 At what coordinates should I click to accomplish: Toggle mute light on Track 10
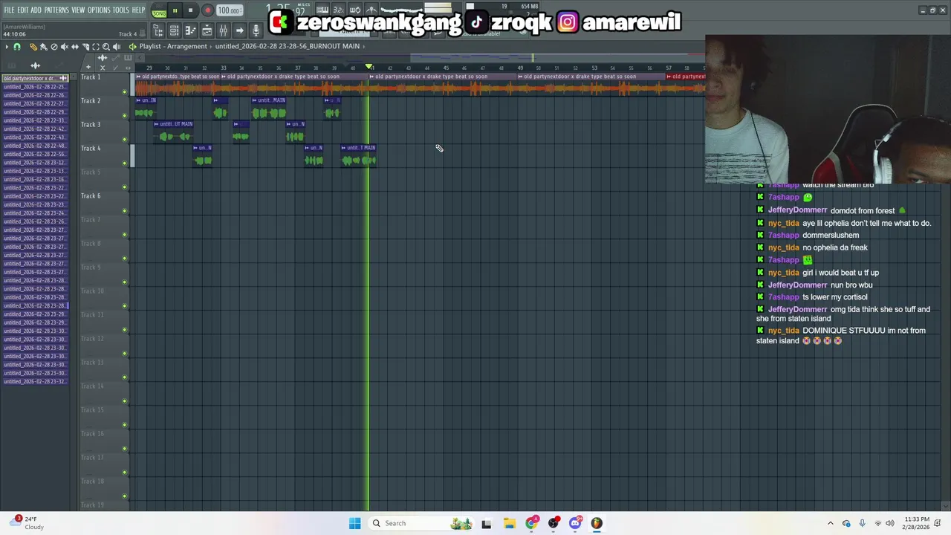[124, 306]
